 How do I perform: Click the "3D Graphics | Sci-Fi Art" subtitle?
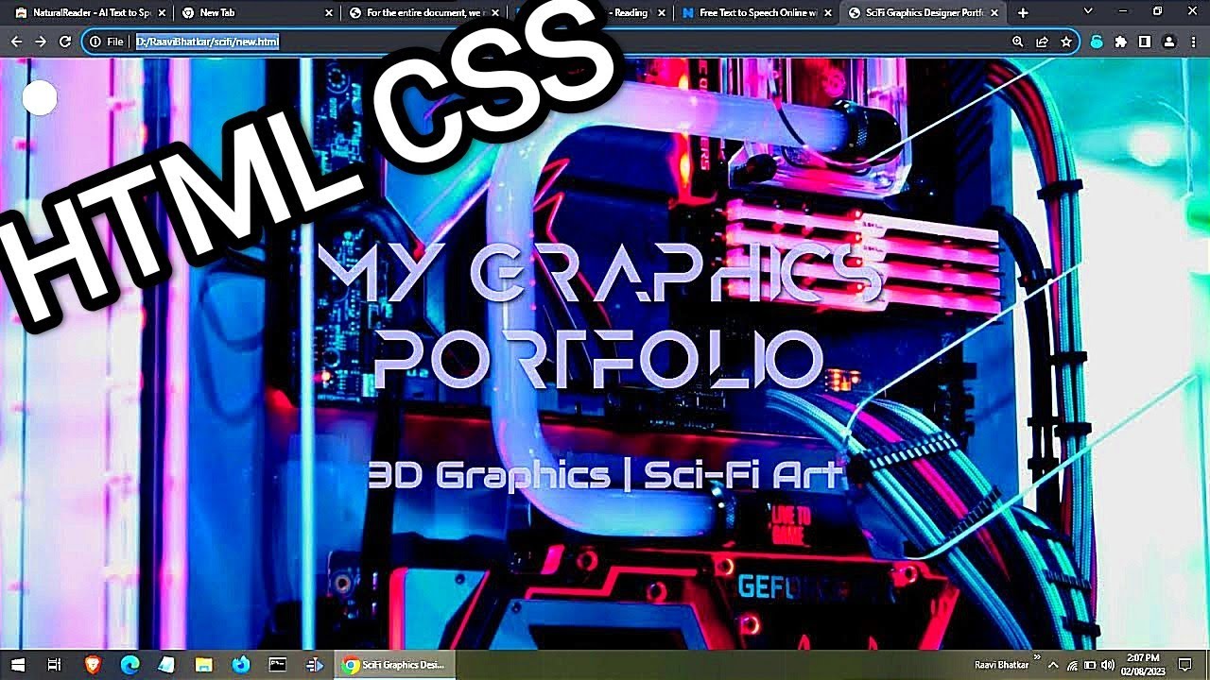[605, 475]
